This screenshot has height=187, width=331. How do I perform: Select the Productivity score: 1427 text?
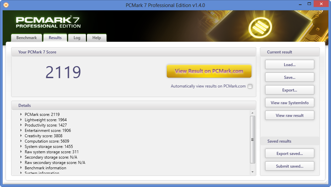point(45,125)
